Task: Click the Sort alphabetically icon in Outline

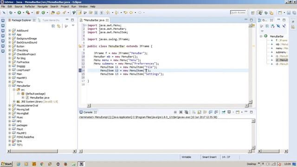Action: (x=272, y=26)
